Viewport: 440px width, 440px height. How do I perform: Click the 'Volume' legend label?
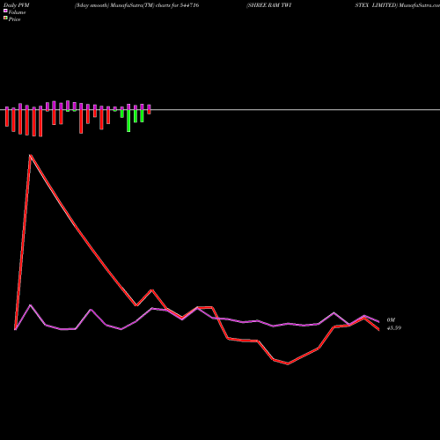pos(17,12)
